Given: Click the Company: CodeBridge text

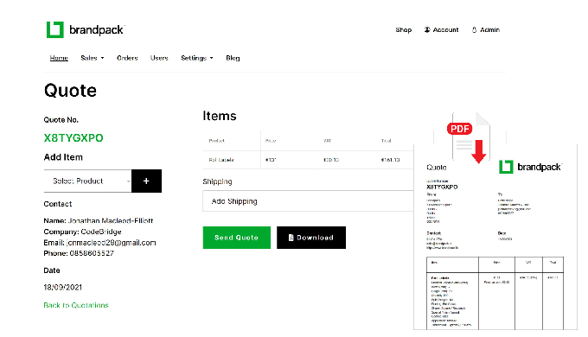Looking at the screenshot, I should (x=82, y=232).
